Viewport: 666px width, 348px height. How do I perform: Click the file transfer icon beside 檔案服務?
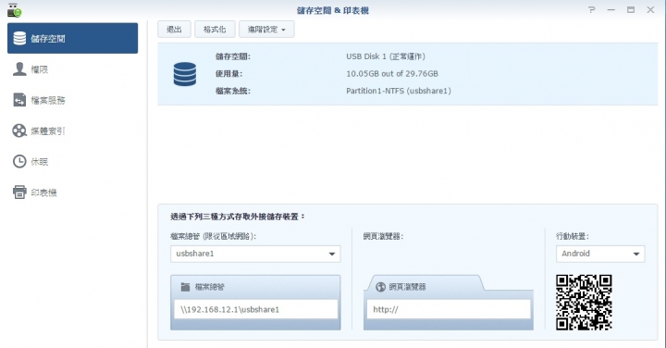[19, 100]
